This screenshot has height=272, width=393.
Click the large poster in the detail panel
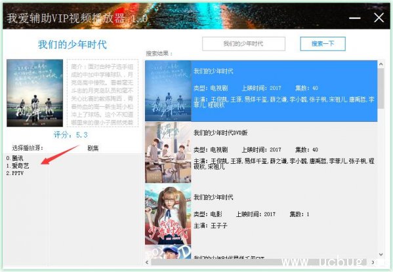[35, 93]
